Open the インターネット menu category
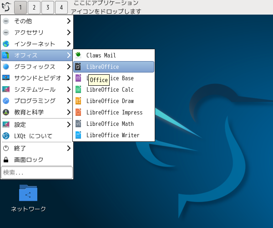 (37, 44)
